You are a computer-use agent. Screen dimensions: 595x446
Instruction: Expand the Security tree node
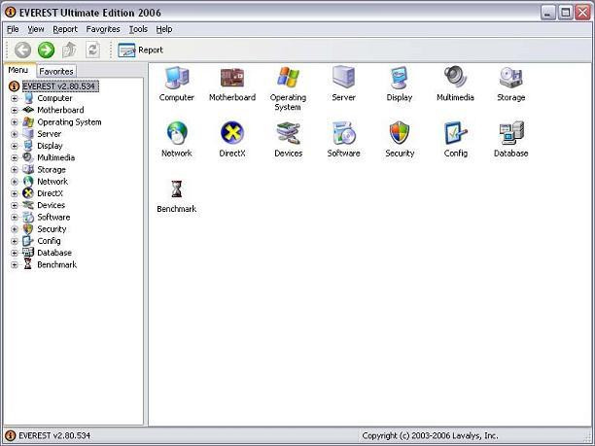[x=15, y=229]
